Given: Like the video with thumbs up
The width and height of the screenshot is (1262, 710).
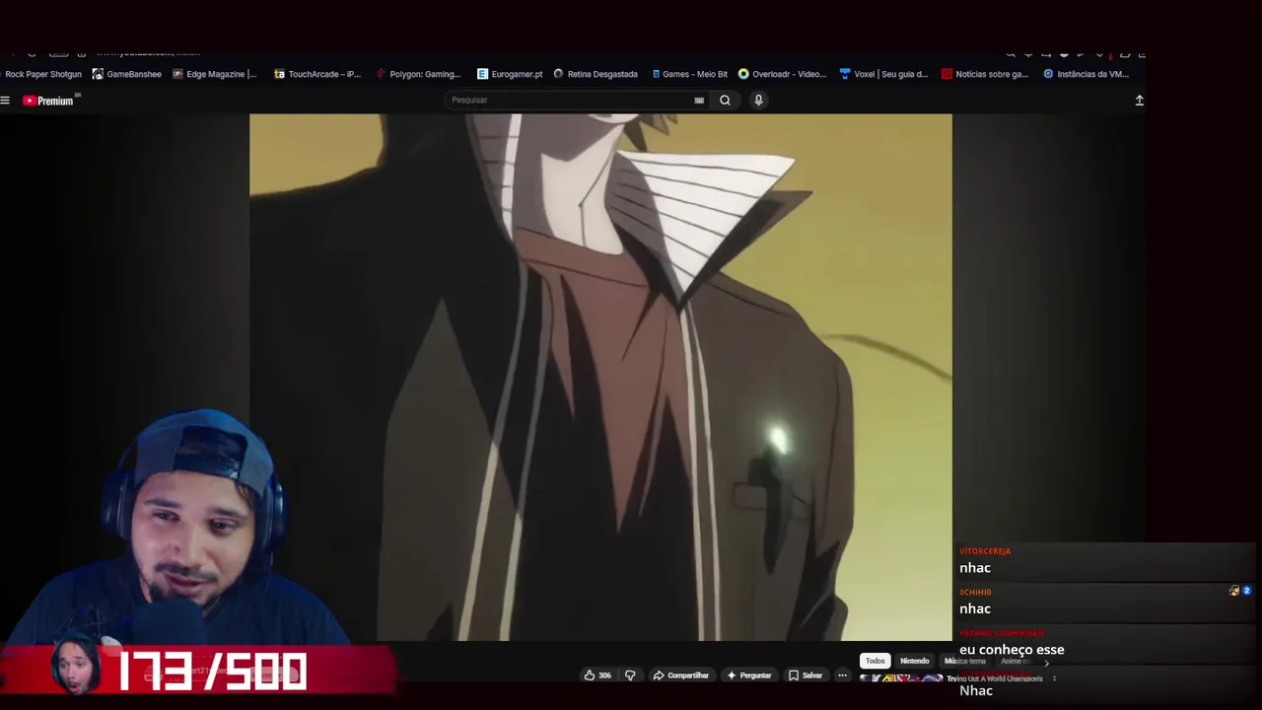Looking at the screenshot, I should click(x=597, y=675).
